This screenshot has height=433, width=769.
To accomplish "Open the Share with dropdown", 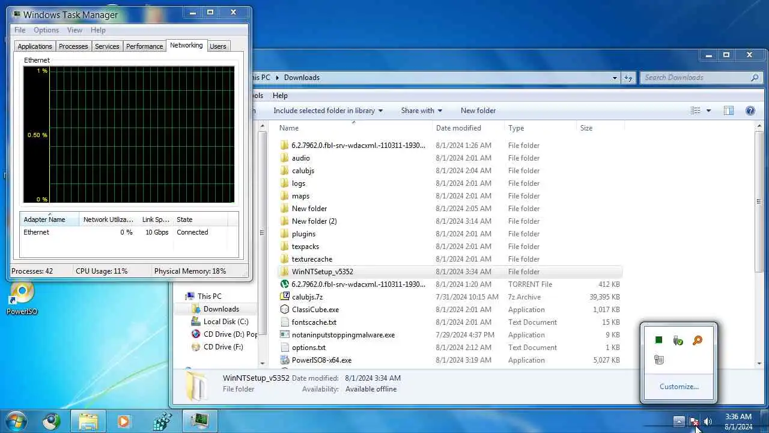I will [x=421, y=111].
